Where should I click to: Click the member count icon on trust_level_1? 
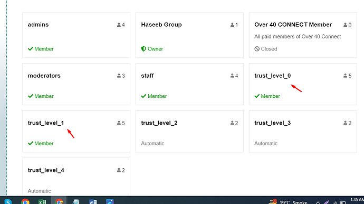click(x=119, y=123)
